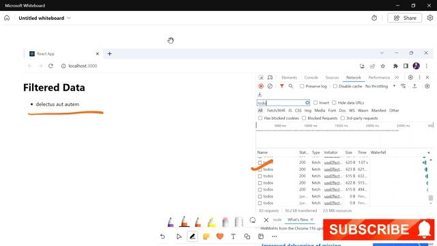Viewport: 437px width, 246px height.
Task: Toggle the browser side panel icon
Action: click(x=406, y=66)
